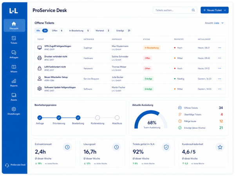Click the Erledigt (diese Woche) check icon
The height and width of the screenshot is (176, 235).
click(x=180, y=128)
